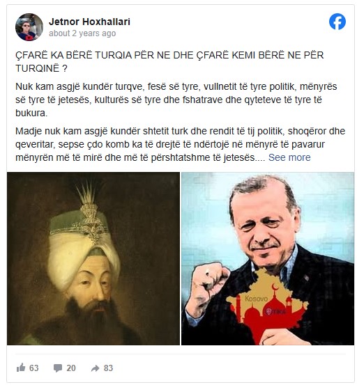View the 20 comments count
Image resolution: width=357 pixels, height=385 pixels.
pyautogui.click(x=71, y=368)
